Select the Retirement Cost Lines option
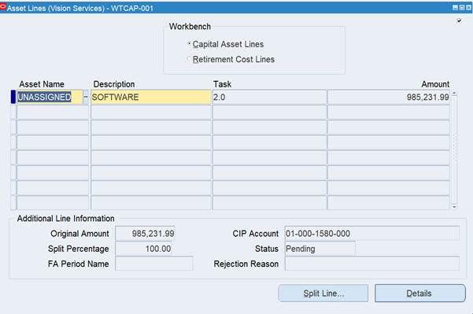This screenshot has width=473, height=314. tap(189, 59)
